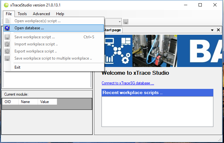Click the document icon beside Open workplace(s) script

coord(7,21)
